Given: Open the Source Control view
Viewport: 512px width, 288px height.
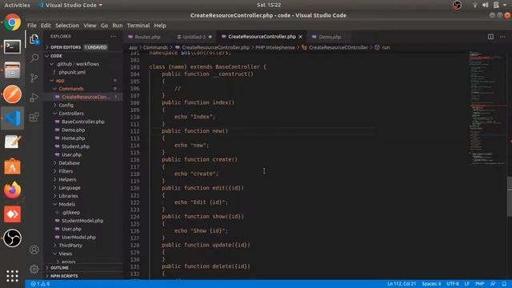Looking at the screenshot, I should click(x=34, y=78).
